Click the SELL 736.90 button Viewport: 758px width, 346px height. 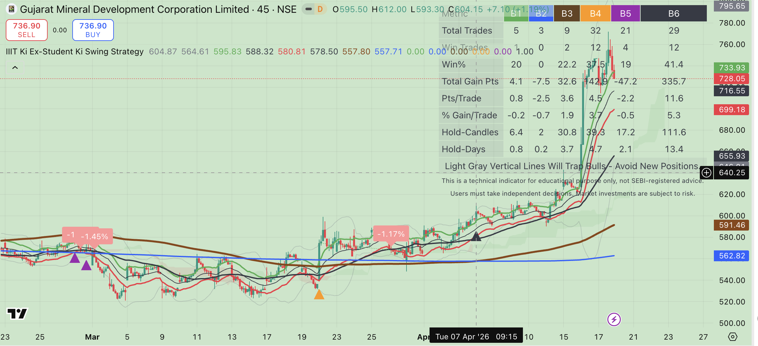tap(27, 30)
